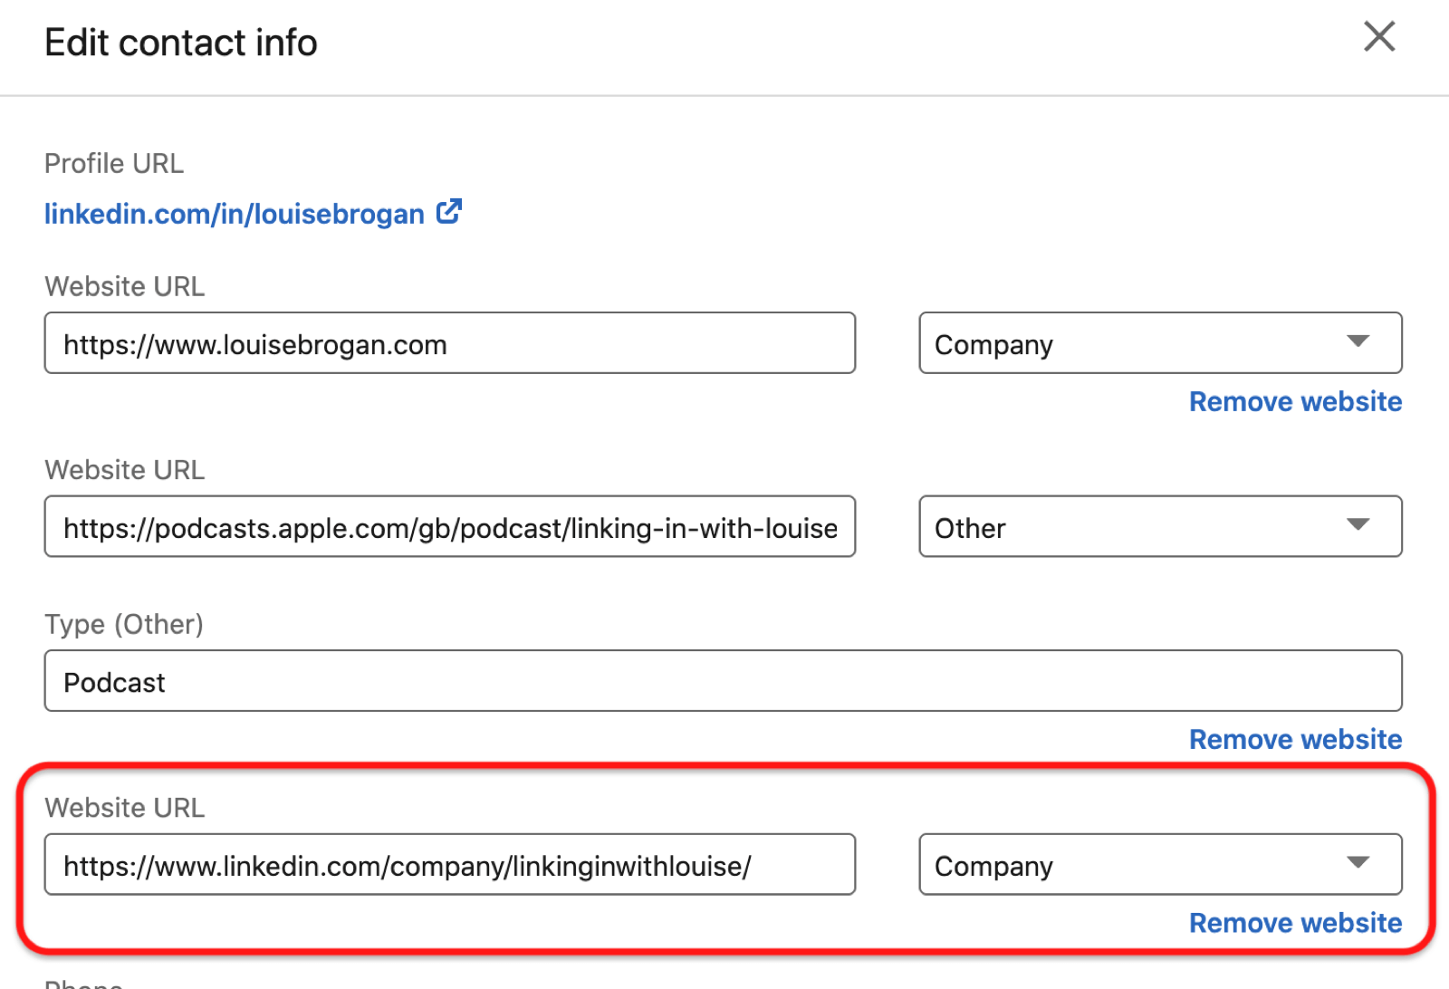Select the podcast Website URL input
Screen dimensions: 1449x989
tap(450, 526)
